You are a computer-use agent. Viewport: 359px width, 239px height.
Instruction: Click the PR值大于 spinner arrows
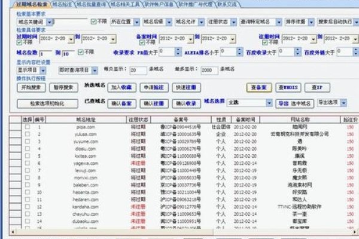tap(178, 52)
